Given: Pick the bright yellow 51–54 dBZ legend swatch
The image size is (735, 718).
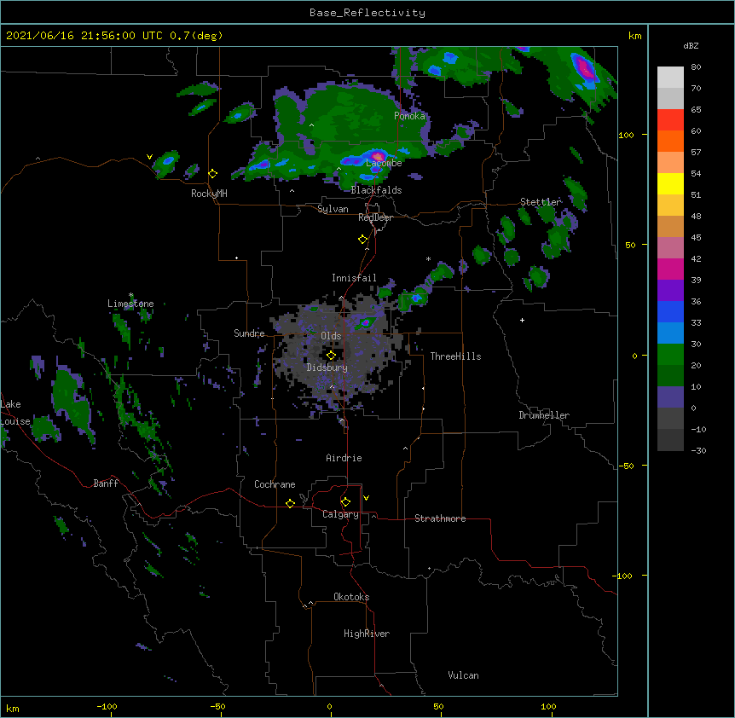Looking at the screenshot, I should (x=670, y=183).
